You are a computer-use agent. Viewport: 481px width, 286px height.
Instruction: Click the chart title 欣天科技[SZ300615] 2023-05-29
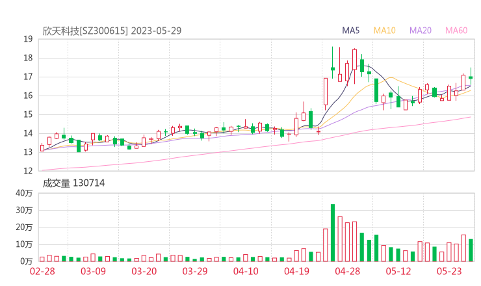[x=112, y=31]
